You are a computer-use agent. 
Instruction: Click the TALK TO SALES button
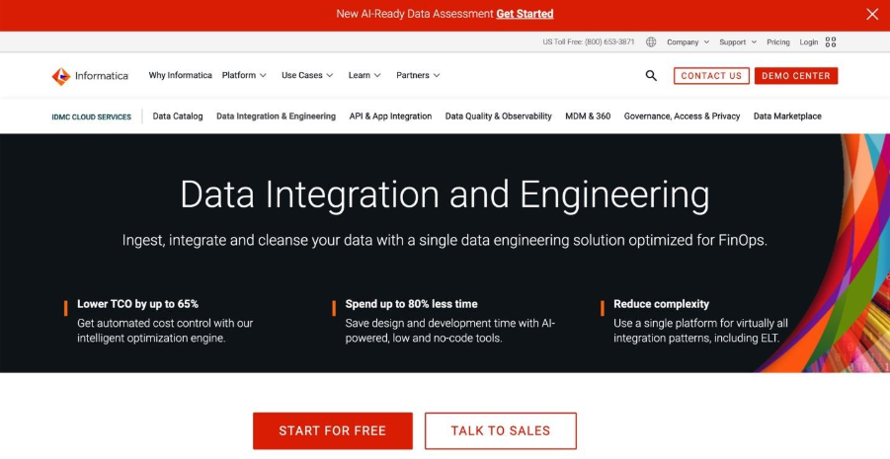[501, 430]
